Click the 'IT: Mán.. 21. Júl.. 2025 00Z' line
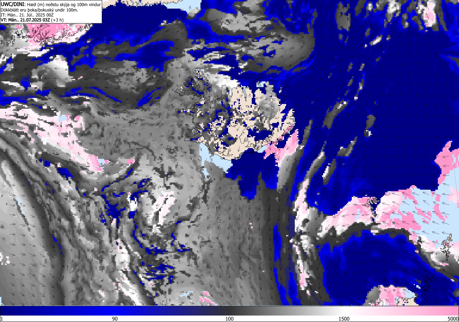The width and height of the screenshot is (459, 322). (x=27, y=15)
